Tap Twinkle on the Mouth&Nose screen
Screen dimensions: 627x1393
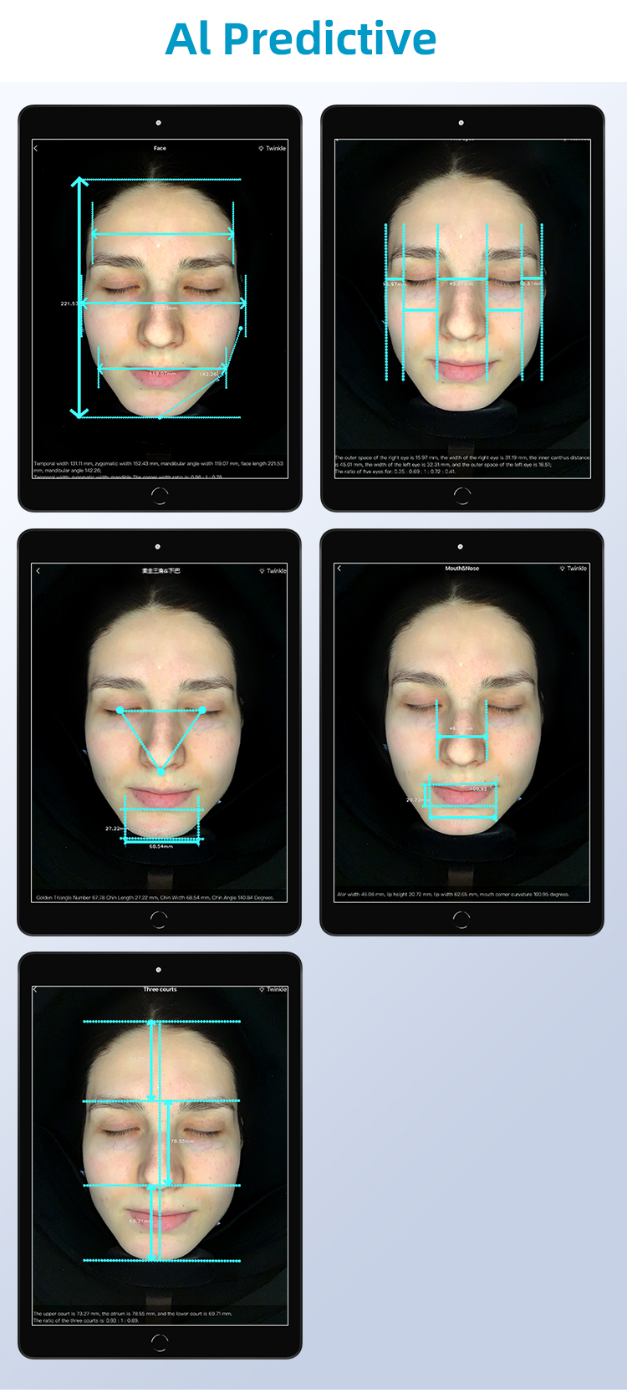point(573,569)
